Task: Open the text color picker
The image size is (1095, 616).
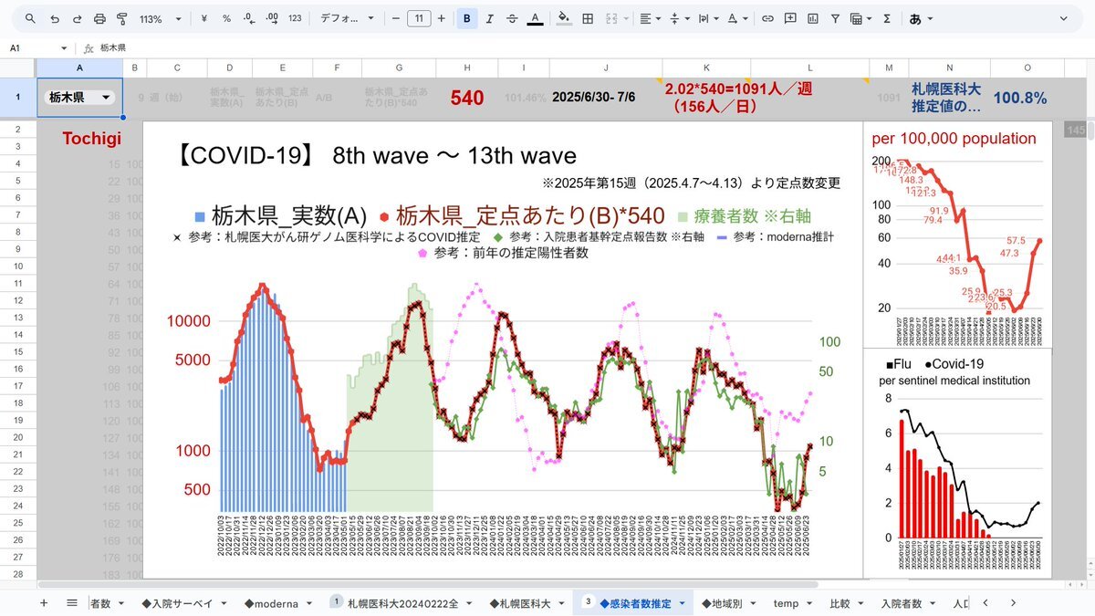Action: pos(535,18)
